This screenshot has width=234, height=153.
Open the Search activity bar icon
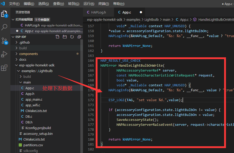[x=4, y=27]
